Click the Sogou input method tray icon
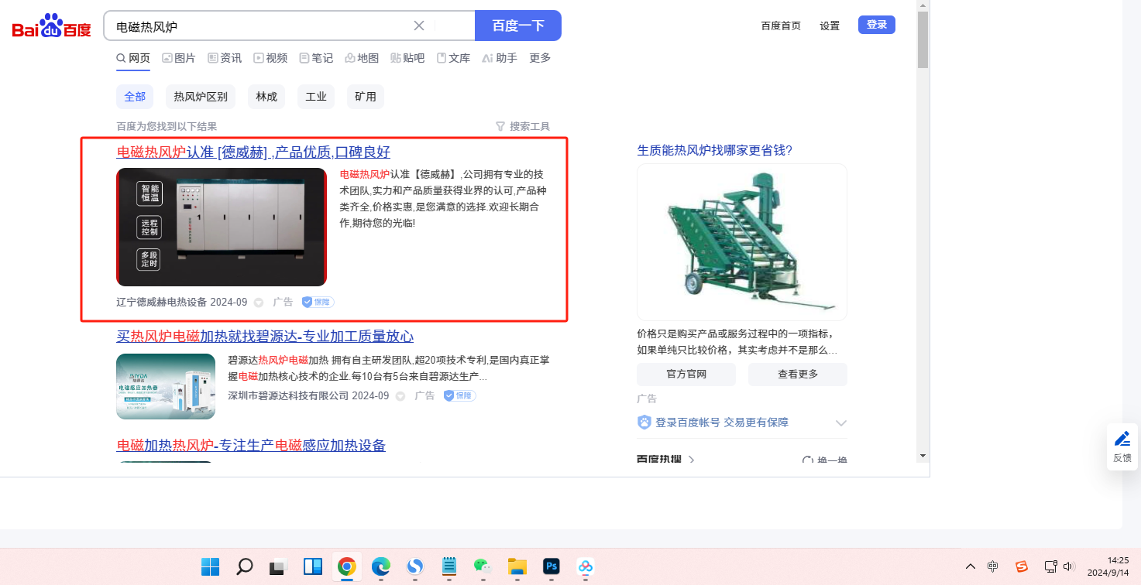 pyautogui.click(x=1022, y=566)
